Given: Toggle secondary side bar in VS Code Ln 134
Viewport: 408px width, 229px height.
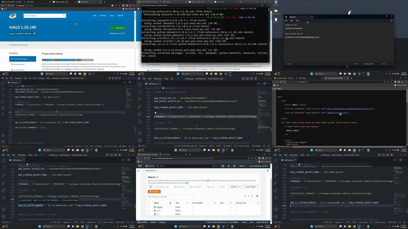Looking at the screenshot, I should coord(251,79).
